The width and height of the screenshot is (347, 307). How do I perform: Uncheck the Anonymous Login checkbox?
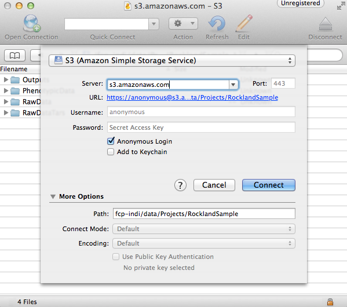click(x=111, y=141)
